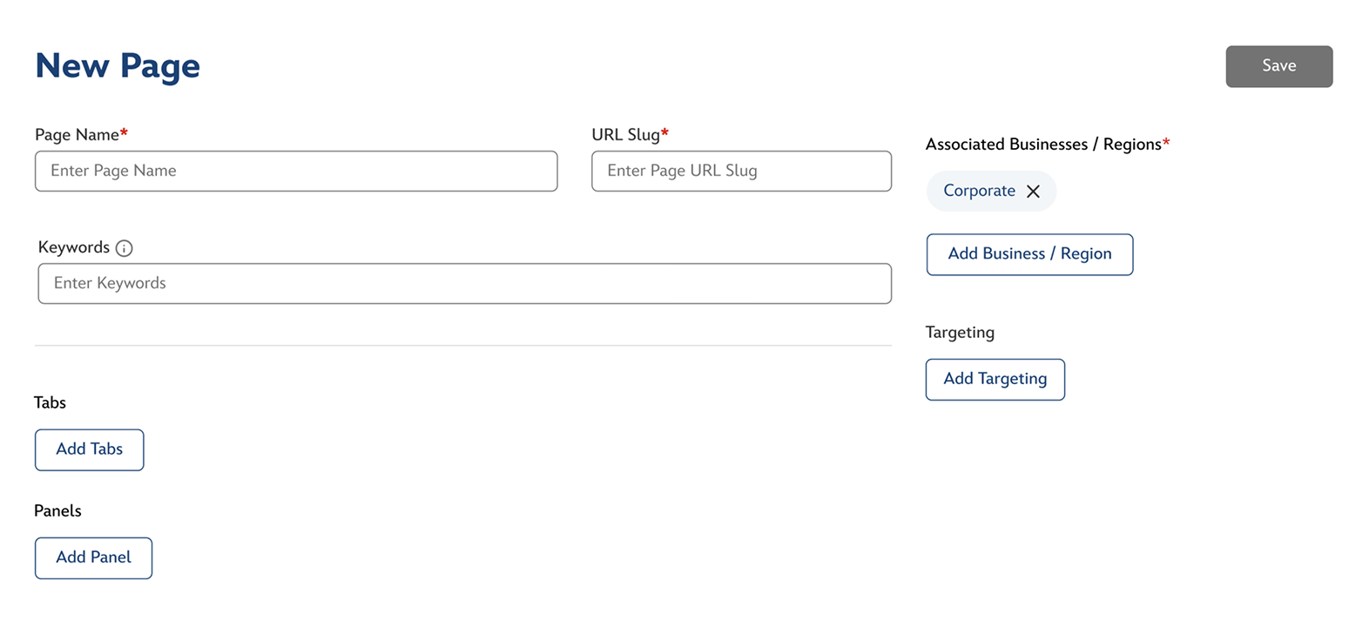Image resolution: width=1369 pixels, height=621 pixels.
Task: Click the Panels section label
Action: (57, 511)
